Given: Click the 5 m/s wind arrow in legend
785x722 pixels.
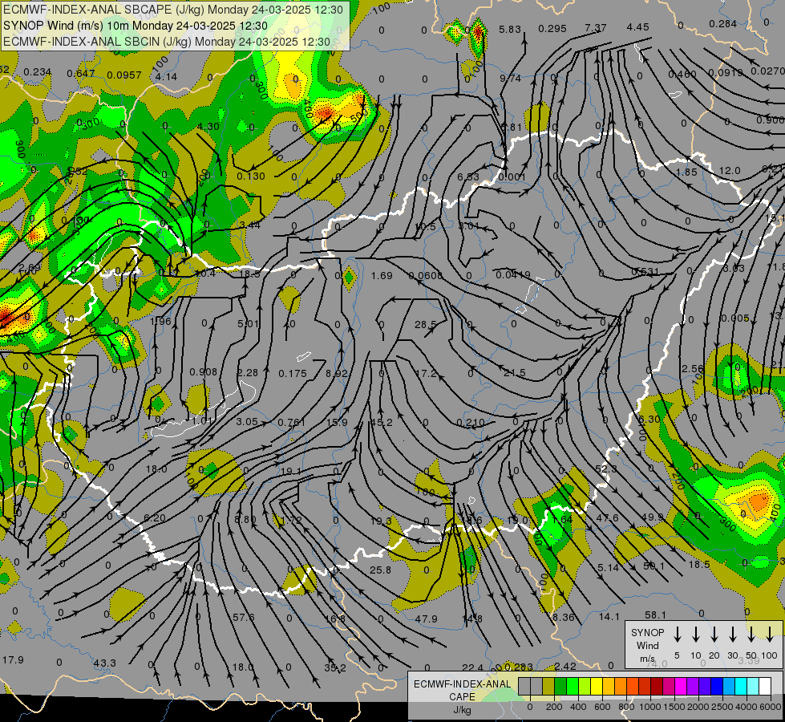Looking at the screenshot, I should click(x=677, y=635).
